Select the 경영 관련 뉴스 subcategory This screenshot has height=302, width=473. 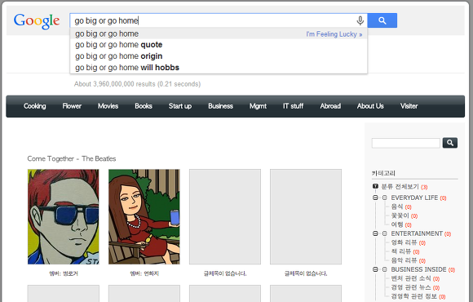tap(411, 287)
